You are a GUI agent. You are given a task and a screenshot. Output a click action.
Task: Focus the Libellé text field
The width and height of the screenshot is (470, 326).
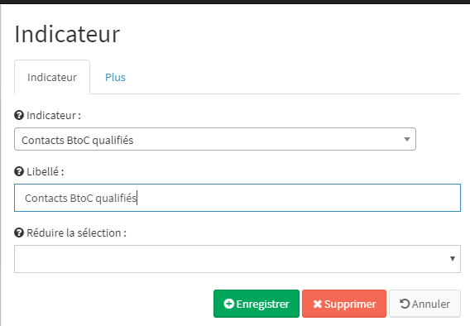[x=237, y=198]
